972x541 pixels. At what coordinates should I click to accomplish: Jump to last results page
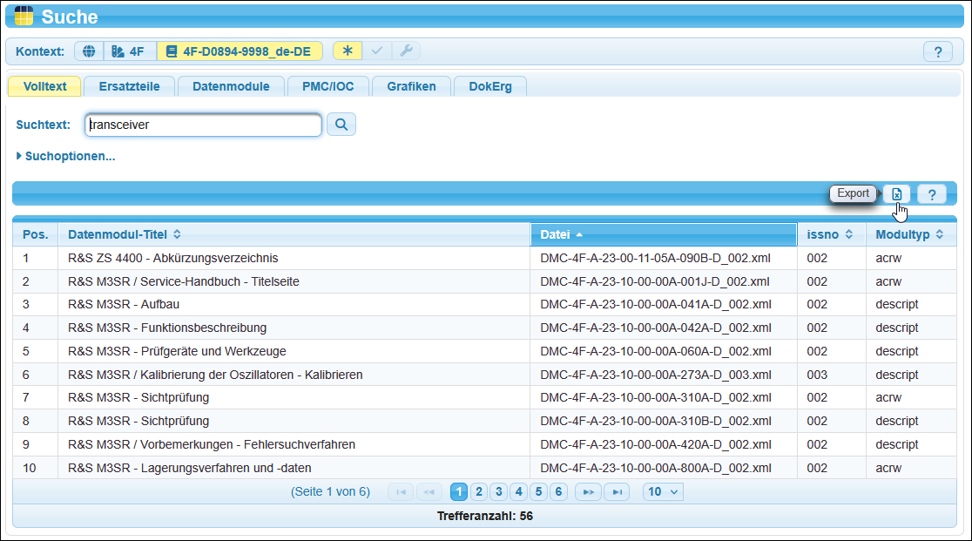[x=617, y=492]
